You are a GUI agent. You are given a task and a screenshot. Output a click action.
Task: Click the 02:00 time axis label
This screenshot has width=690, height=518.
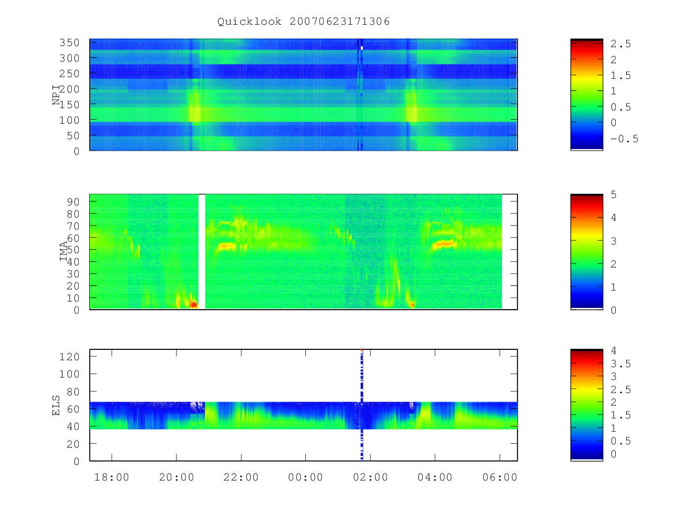pos(370,478)
